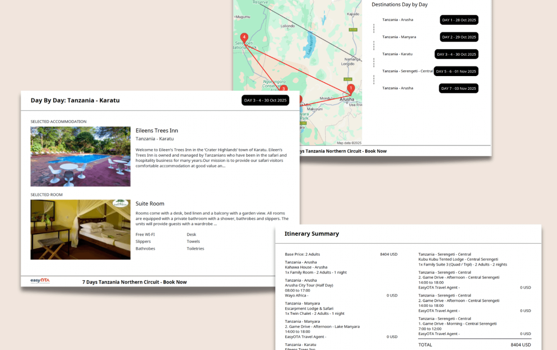Click the 'Kajiado' label on the map

[x=353, y=14]
